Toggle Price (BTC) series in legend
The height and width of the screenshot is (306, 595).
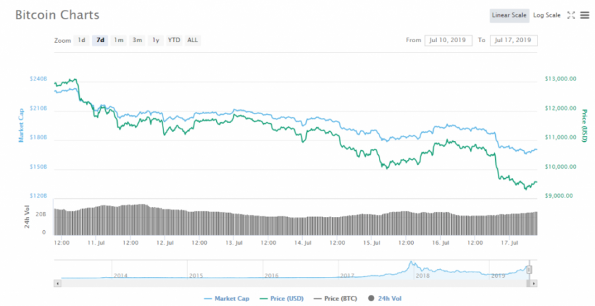coord(335,299)
